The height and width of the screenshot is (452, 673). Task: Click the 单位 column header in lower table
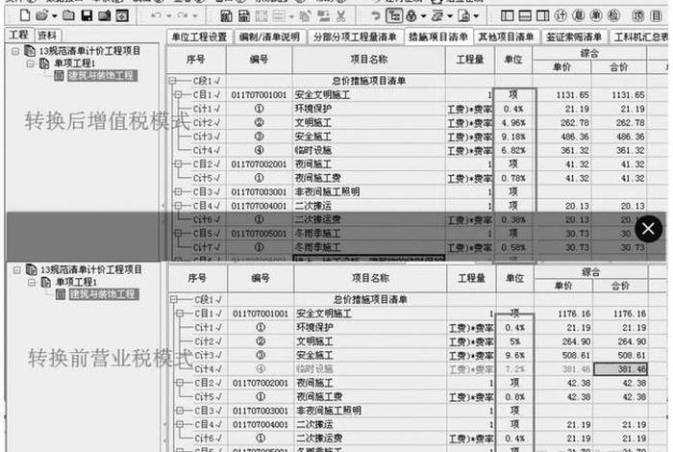click(514, 278)
